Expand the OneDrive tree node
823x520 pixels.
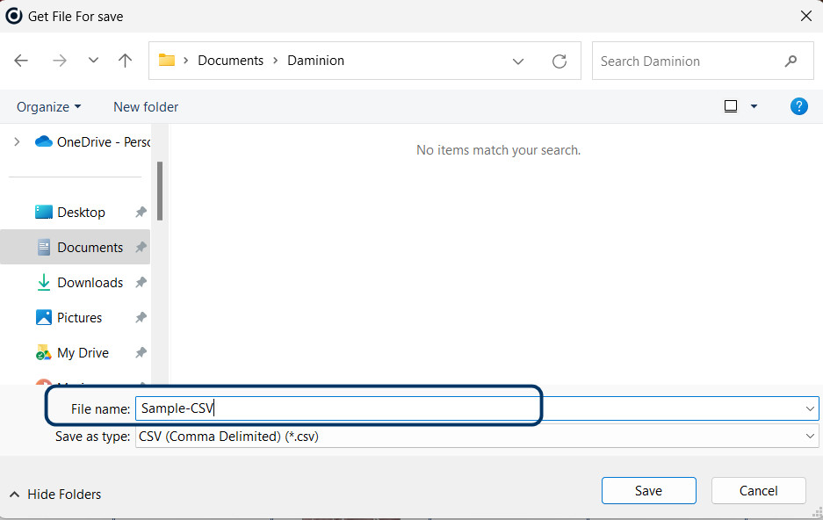click(17, 141)
